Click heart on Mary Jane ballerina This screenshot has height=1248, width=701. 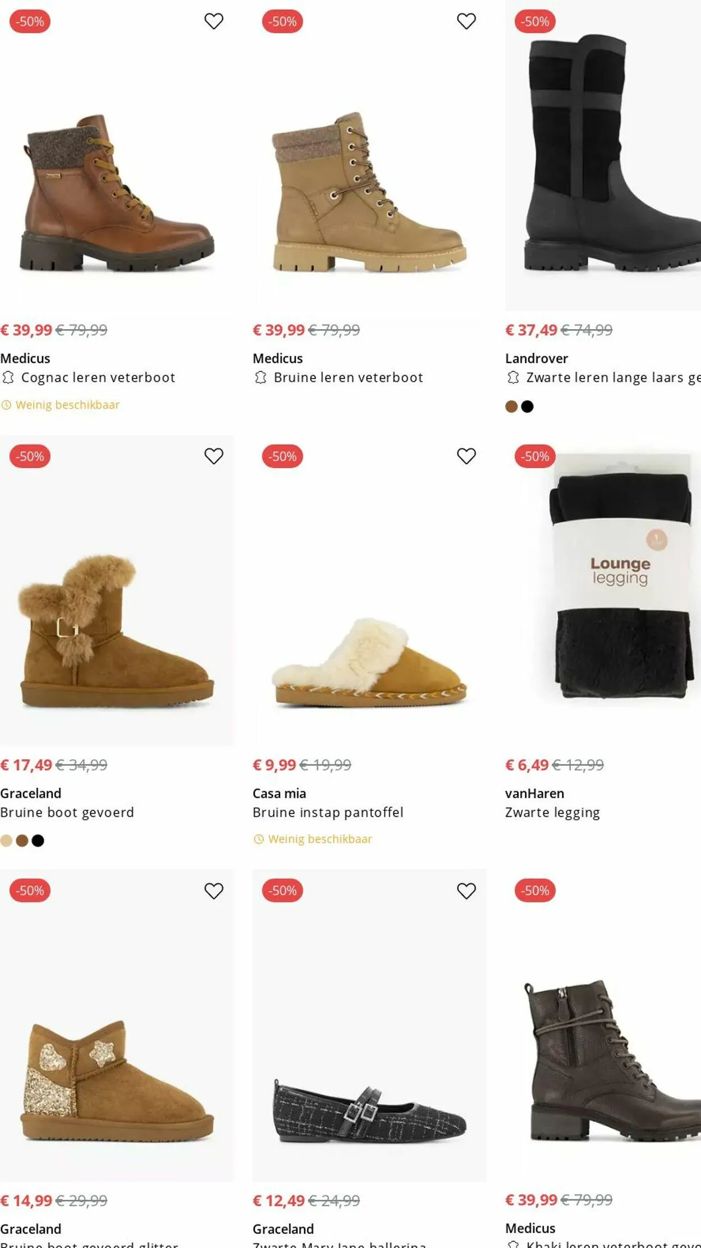point(466,890)
